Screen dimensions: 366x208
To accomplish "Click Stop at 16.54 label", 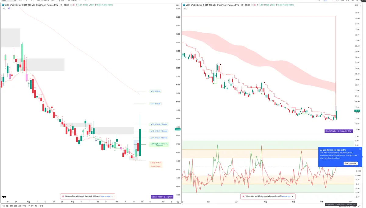I will (156, 163).
